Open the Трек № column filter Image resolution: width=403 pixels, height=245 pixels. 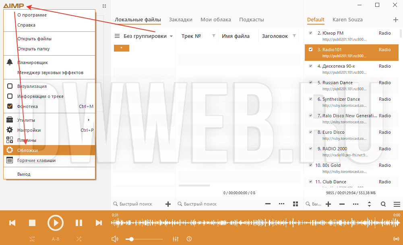click(x=214, y=36)
